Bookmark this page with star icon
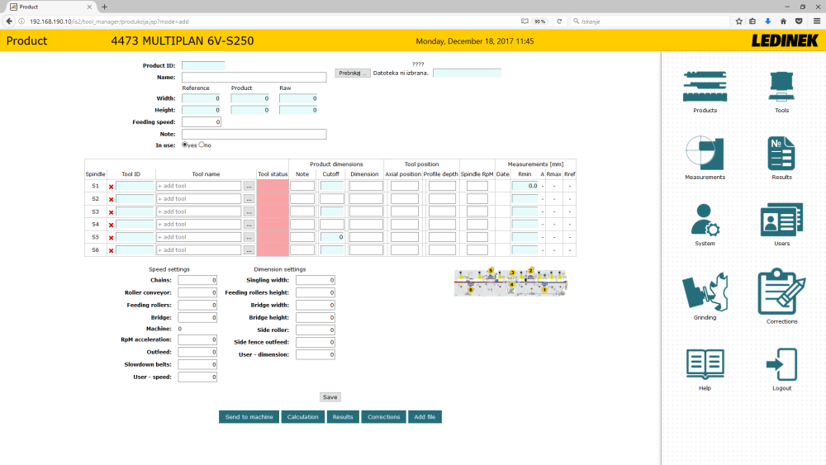Image resolution: width=826 pixels, height=465 pixels. (x=739, y=21)
